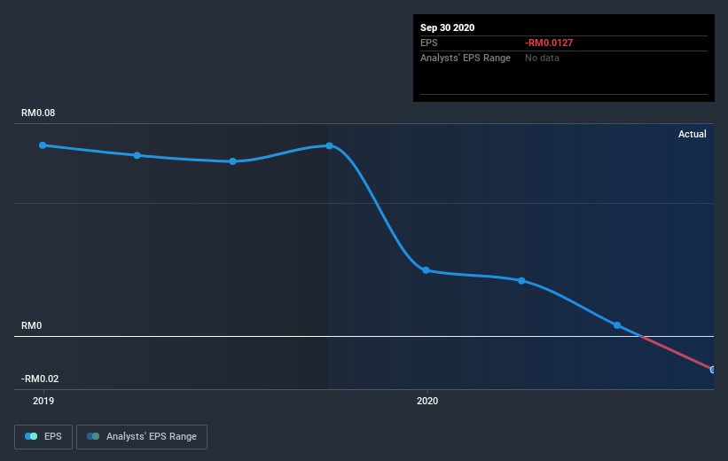Select the EPS point just above RM0

click(617, 325)
